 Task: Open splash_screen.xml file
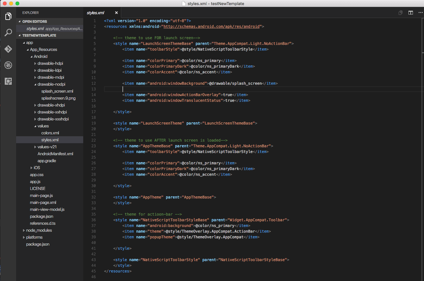pyautogui.click(x=57, y=91)
